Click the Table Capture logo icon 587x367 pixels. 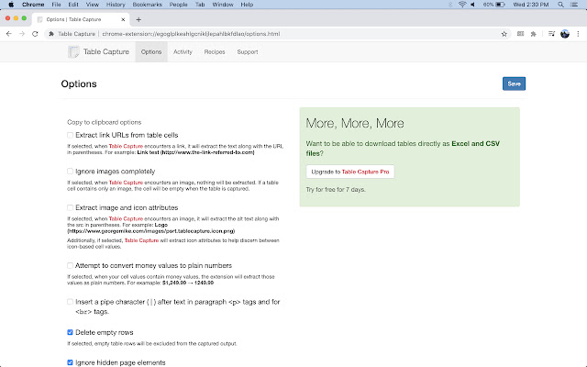click(74, 52)
